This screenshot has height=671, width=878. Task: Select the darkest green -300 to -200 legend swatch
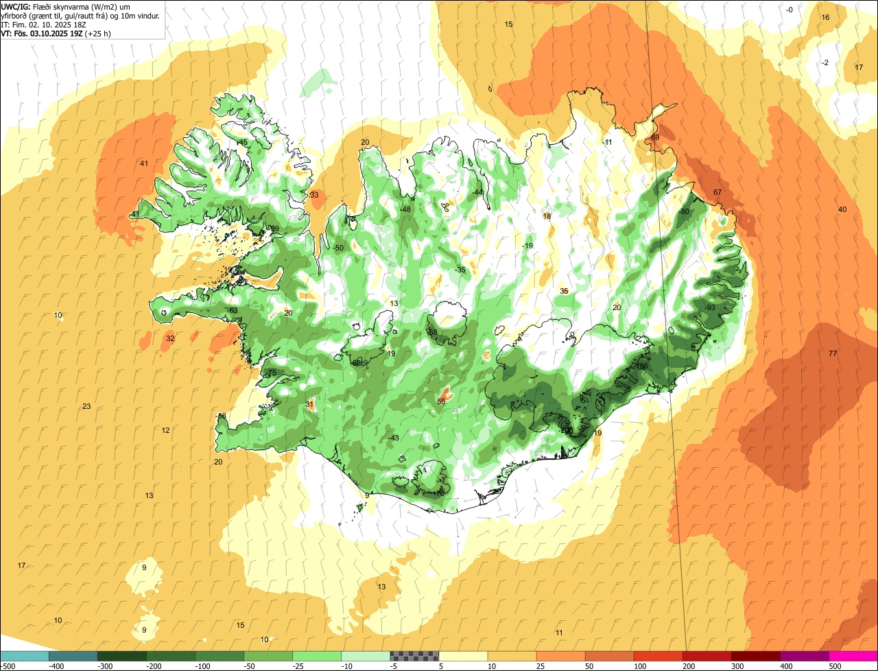point(121,657)
